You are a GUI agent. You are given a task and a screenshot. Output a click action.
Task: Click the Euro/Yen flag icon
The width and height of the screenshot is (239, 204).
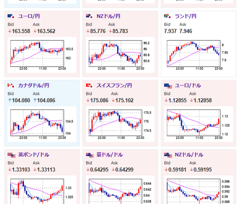(x=11, y=16)
